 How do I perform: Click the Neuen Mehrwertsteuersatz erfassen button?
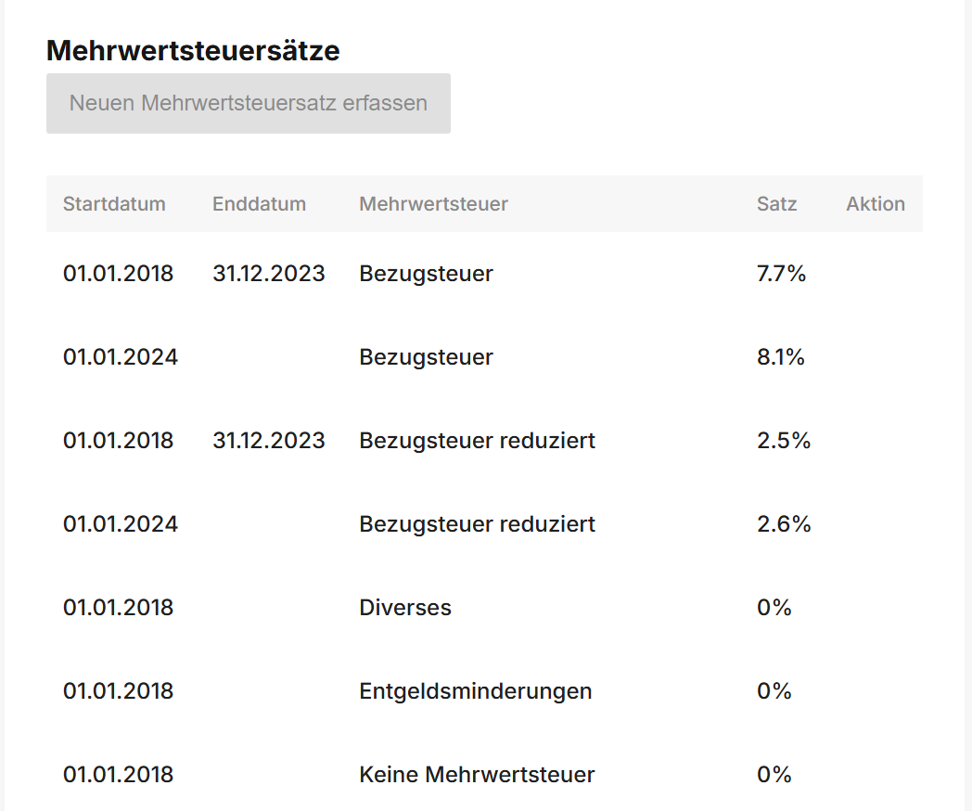tap(248, 103)
